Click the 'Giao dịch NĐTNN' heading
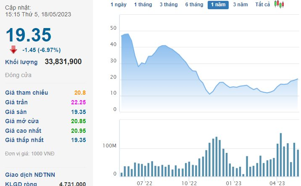The width and height of the screenshot is (301, 186). pyautogui.click(x=30, y=175)
